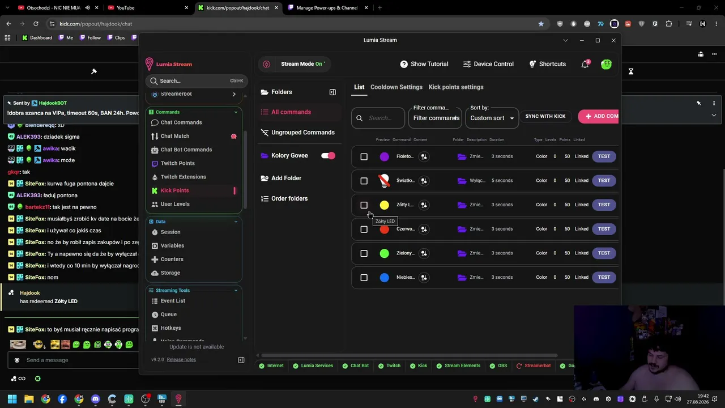Collapse the Streaming Tools sidebar group
Viewport: 725px width, 408px height.
point(236,291)
